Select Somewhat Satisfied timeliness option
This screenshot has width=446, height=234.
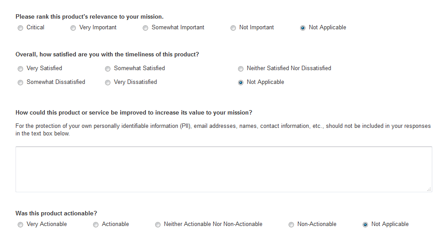(108, 69)
